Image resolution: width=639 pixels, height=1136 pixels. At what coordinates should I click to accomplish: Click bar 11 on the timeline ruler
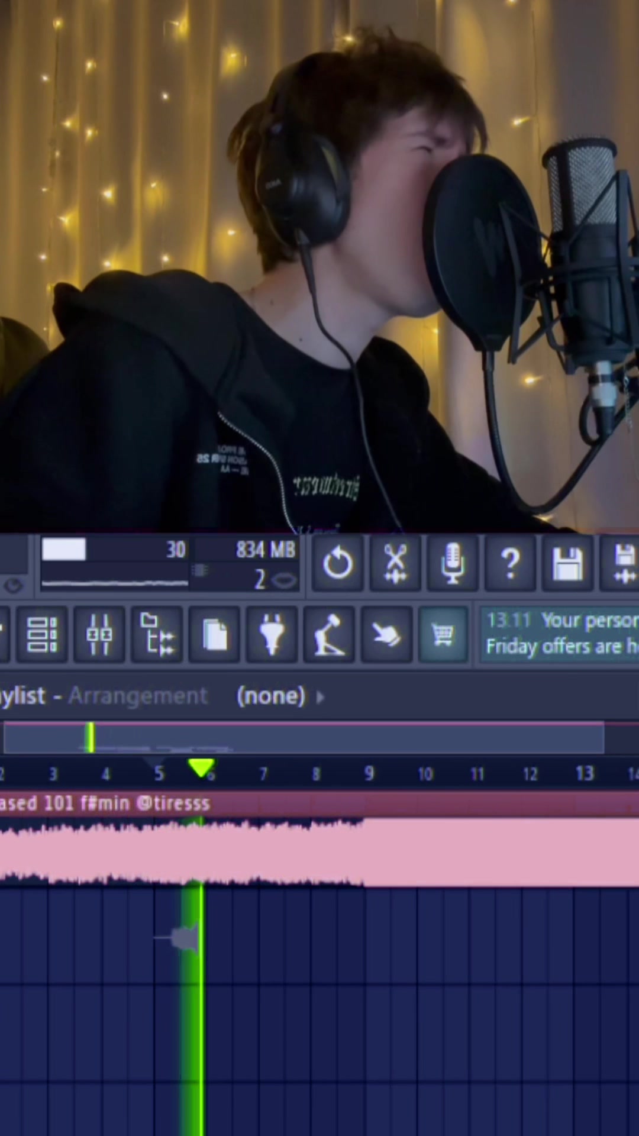point(477,773)
